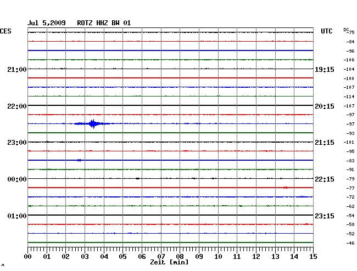Screen dimensions: 357x271
Task: Click the 09 minute axis tick label
Action: 199,257
